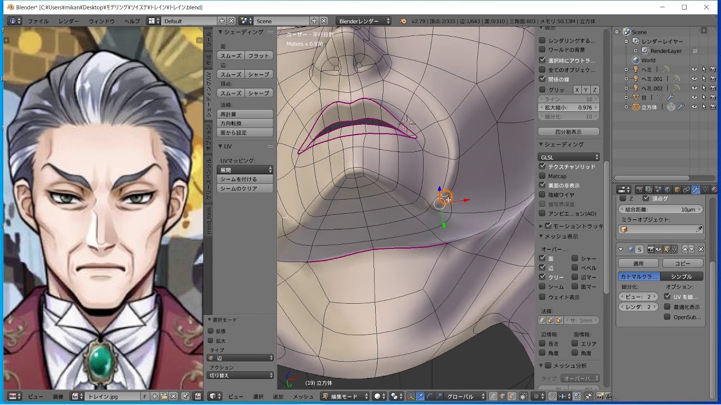Remove subdivision modifier with X icon
721x405 pixels.
(x=701, y=249)
